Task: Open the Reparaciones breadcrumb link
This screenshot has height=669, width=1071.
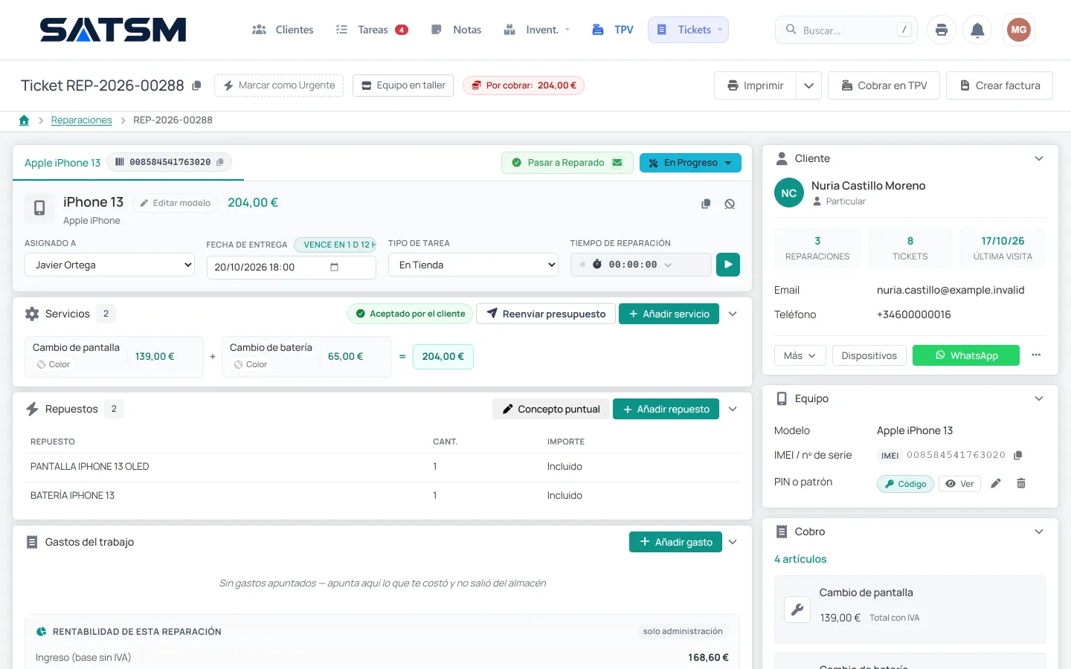Action: point(82,120)
